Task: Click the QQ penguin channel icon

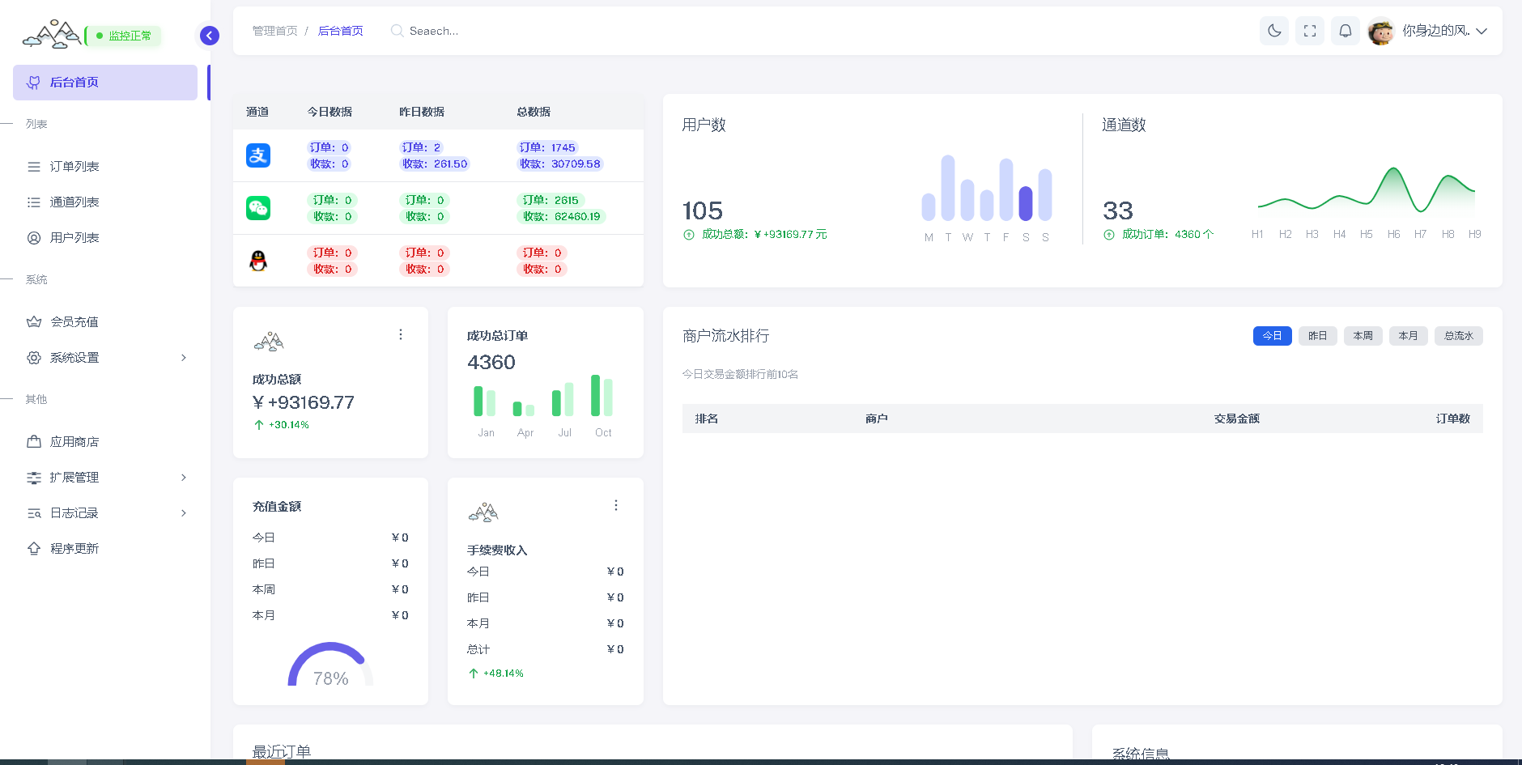Action: (x=258, y=261)
